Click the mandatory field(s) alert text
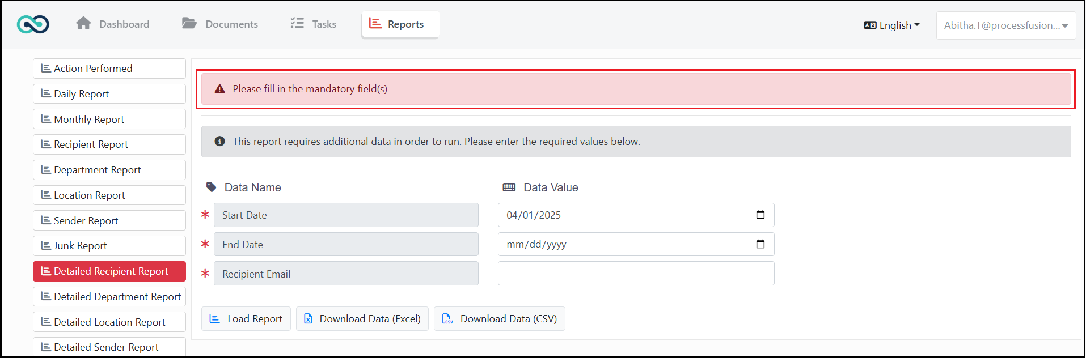This screenshot has width=1086, height=358. 310,89
